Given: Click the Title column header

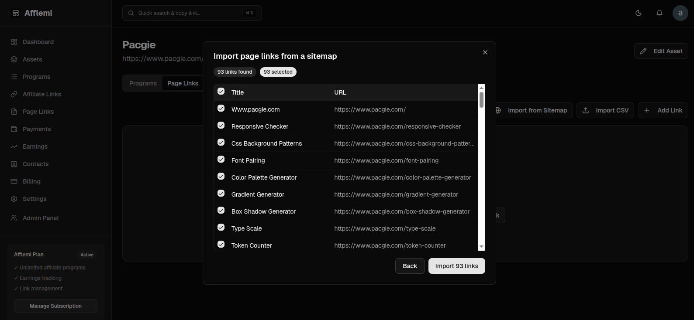Looking at the screenshot, I should click(x=238, y=92).
